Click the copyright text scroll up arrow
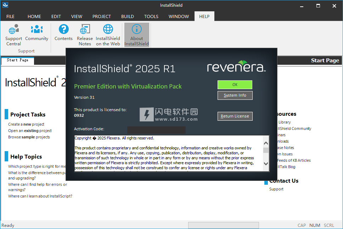 tap(266, 143)
